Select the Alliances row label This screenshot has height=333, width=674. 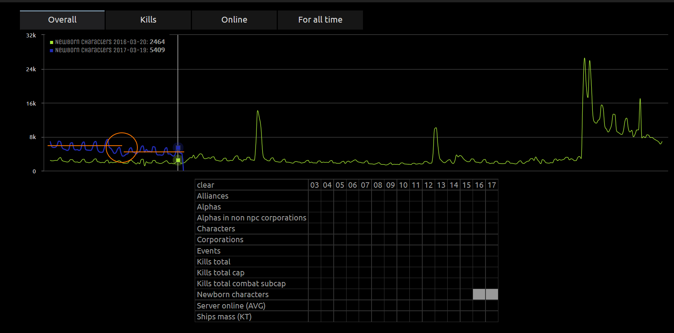click(x=251, y=196)
